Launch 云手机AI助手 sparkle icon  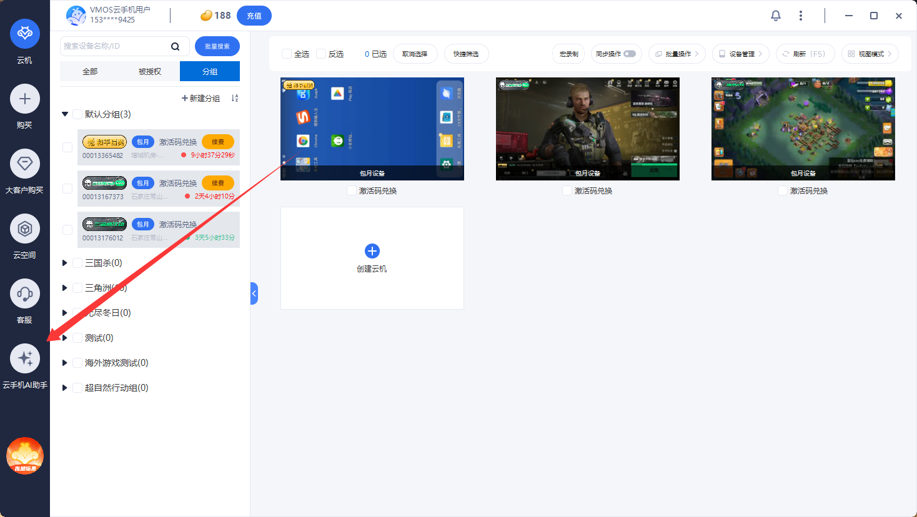[25, 358]
